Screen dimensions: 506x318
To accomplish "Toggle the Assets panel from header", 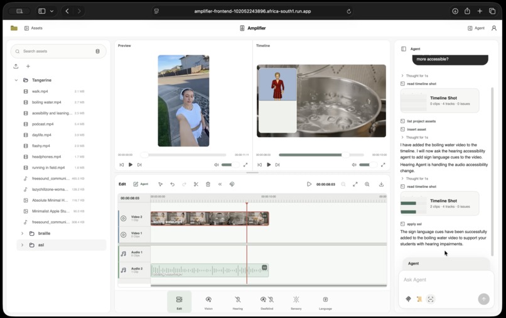I will 33,28.
